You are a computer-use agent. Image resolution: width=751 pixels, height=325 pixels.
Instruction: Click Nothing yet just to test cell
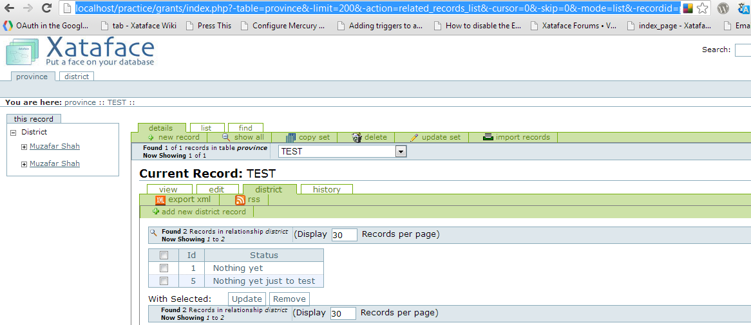point(264,281)
